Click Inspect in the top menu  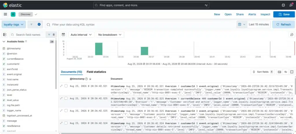[x=265, y=14]
